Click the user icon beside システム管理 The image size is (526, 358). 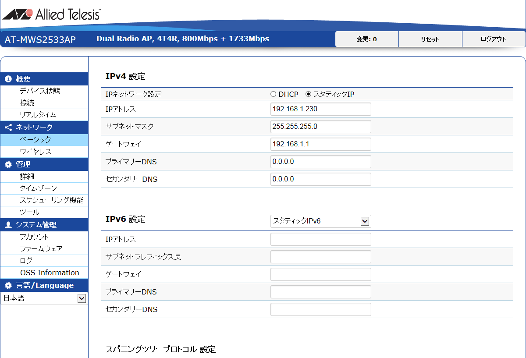pos(8,225)
